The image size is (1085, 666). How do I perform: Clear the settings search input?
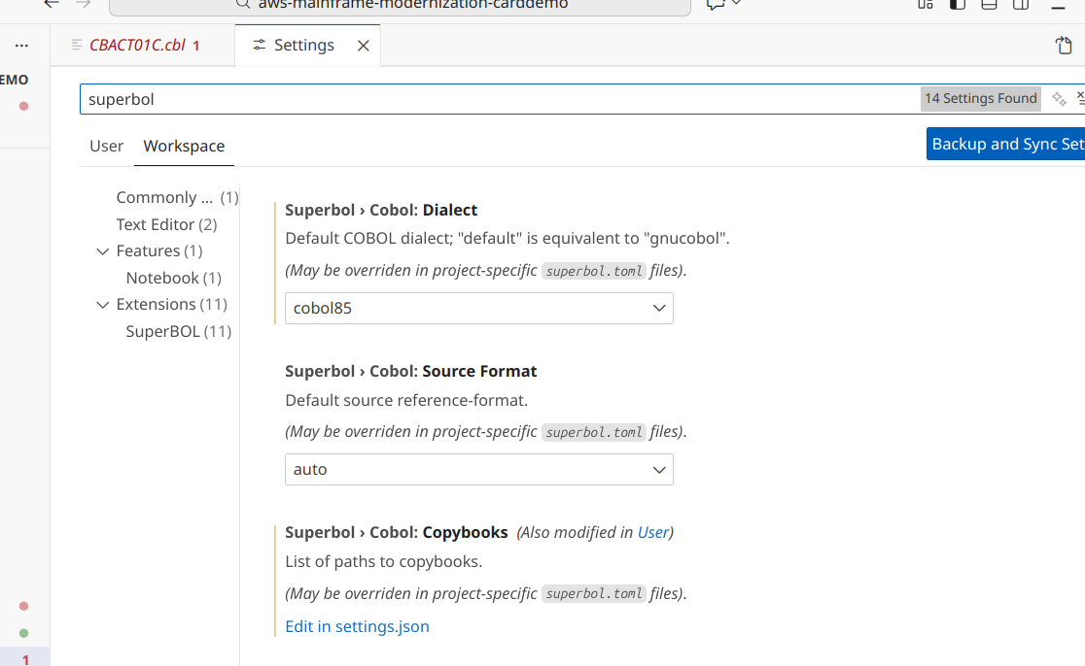pyautogui.click(x=1080, y=99)
